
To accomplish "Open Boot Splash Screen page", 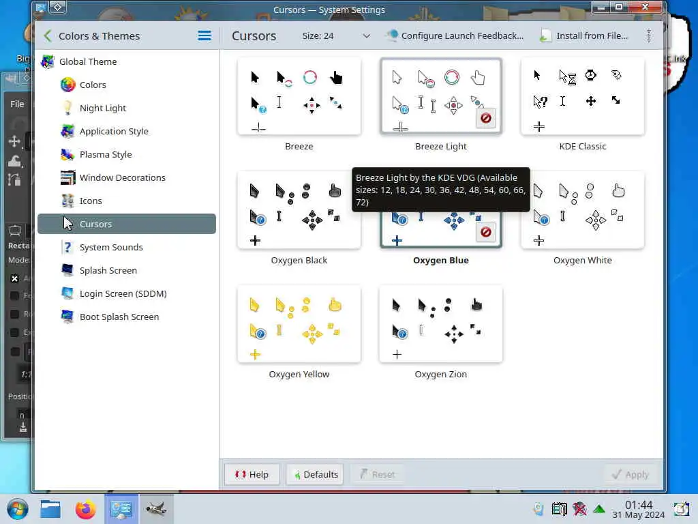I will 126,317.
